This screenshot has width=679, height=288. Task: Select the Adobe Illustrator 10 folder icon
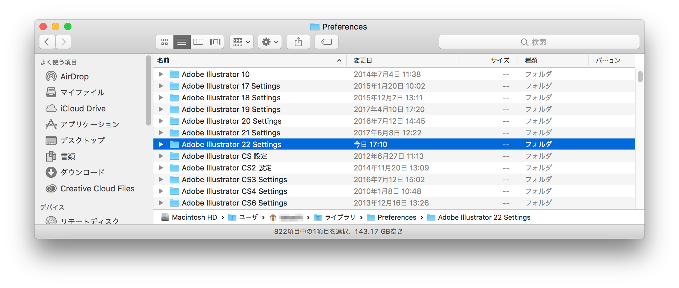point(174,74)
